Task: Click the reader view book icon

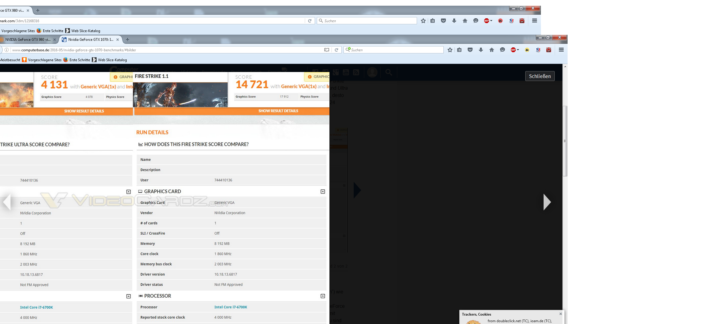Action: [x=326, y=50]
